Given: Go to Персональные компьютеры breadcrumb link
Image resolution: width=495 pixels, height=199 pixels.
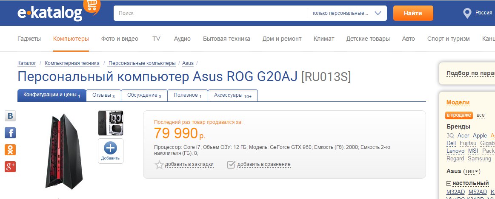Looking at the screenshot, I should click(142, 63).
